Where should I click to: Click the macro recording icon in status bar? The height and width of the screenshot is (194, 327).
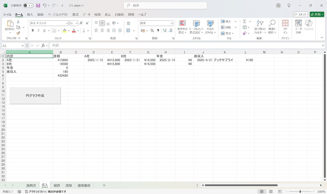tap(19, 192)
